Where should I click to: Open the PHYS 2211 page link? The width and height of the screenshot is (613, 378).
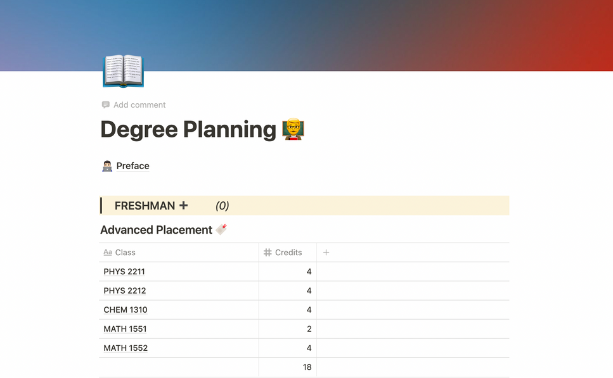pos(124,271)
